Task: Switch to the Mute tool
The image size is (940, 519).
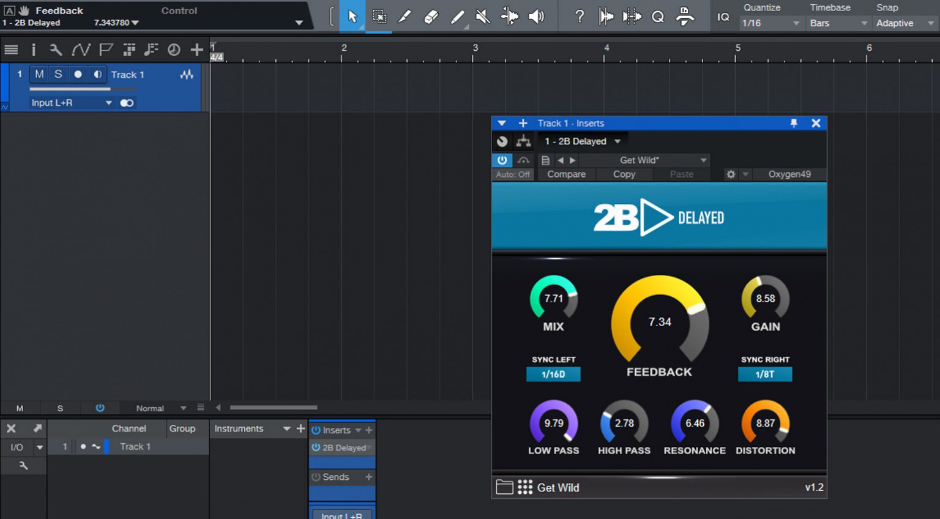Action: (x=483, y=17)
